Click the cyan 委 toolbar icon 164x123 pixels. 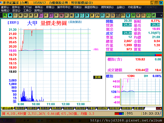(77, 15)
